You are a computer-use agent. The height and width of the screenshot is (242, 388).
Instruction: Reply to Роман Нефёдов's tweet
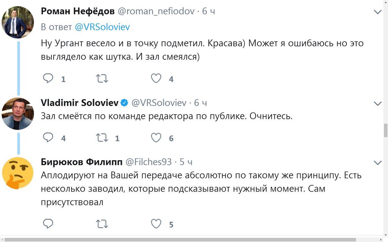click(48, 78)
